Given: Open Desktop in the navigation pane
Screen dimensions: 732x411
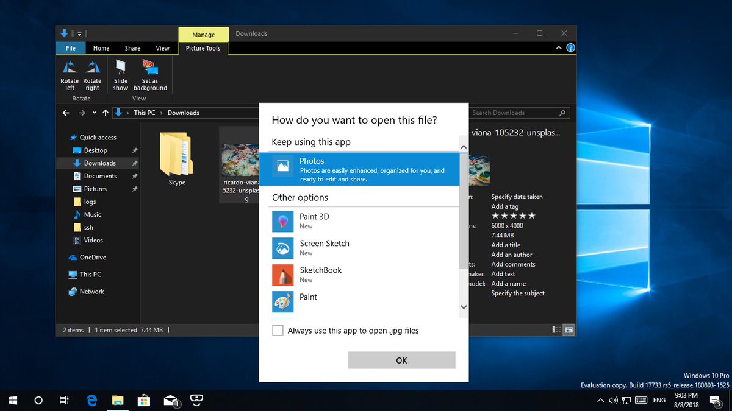Looking at the screenshot, I should pos(95,150).
